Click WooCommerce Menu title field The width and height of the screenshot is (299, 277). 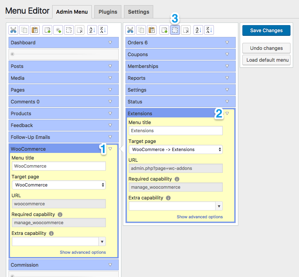59,166
